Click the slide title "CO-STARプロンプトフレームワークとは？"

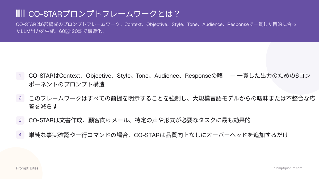104,14
